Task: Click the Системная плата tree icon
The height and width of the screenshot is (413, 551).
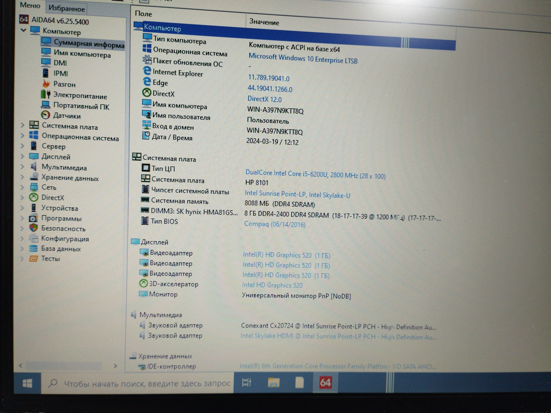Action: click(34, 125)
